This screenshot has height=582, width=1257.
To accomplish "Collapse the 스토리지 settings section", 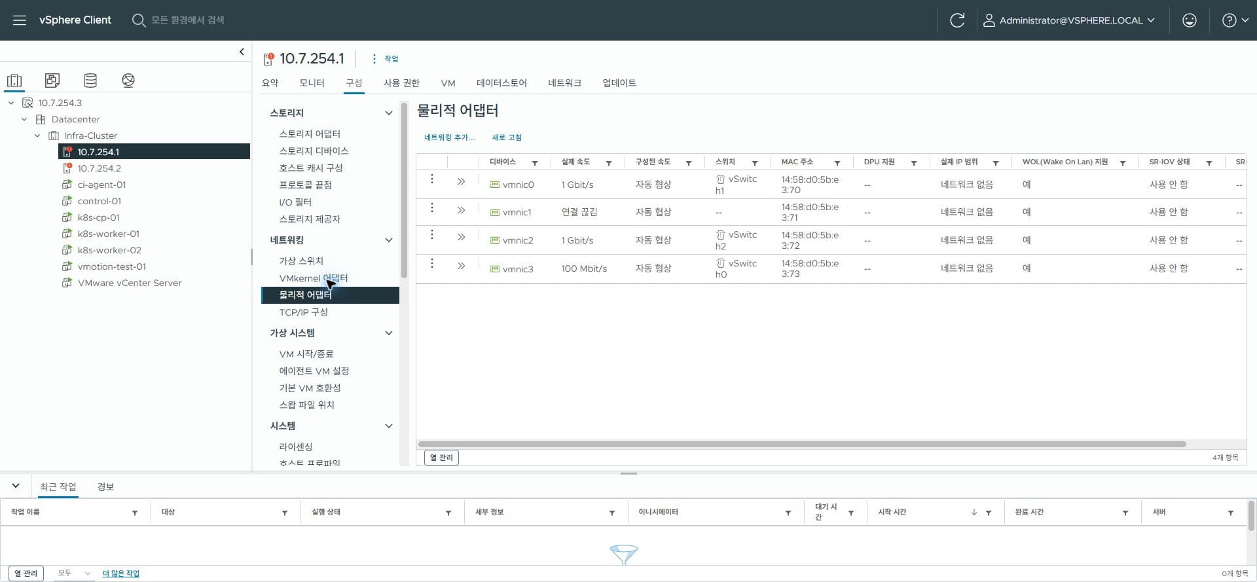I will coord(388,113).
